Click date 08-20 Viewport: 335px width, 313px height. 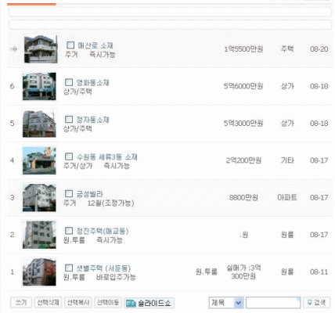click(x=319, y=49)
